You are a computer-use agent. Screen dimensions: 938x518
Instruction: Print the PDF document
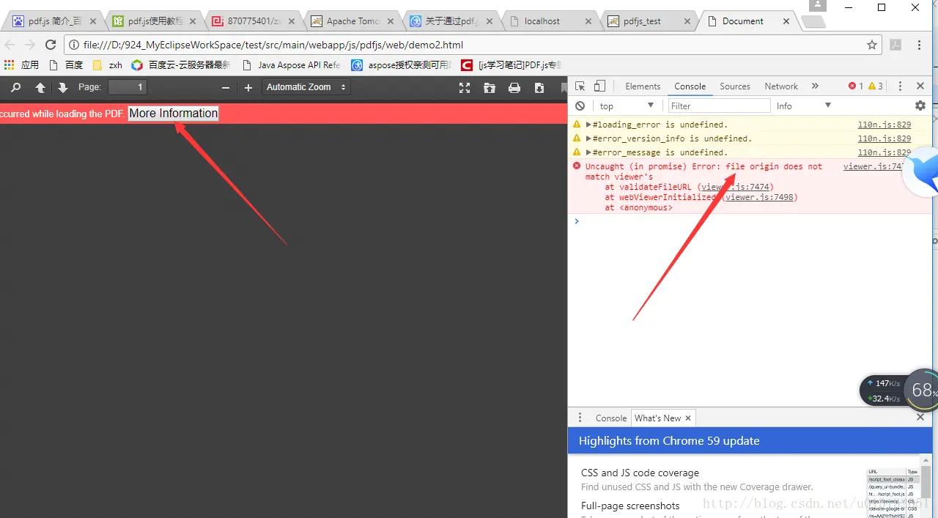514,87
